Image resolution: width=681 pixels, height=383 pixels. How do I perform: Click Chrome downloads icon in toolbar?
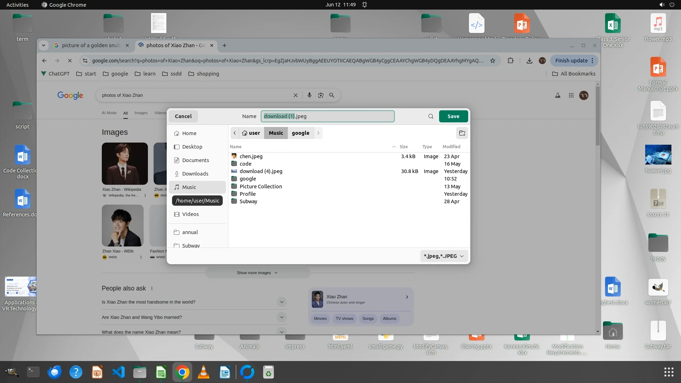point(529,61)
